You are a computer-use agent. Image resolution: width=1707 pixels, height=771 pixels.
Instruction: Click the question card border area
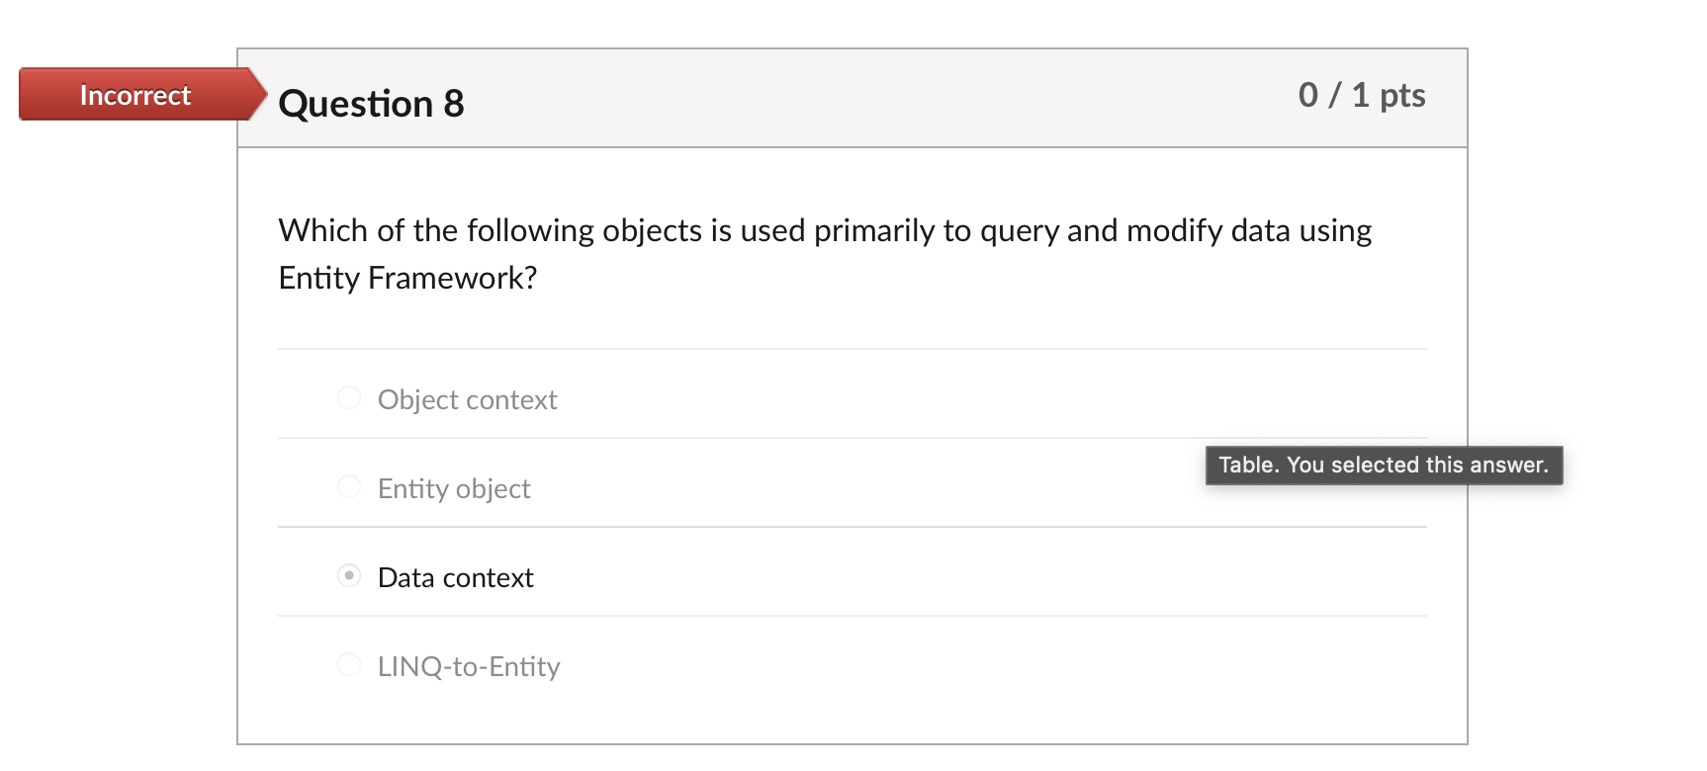(238, 395)
